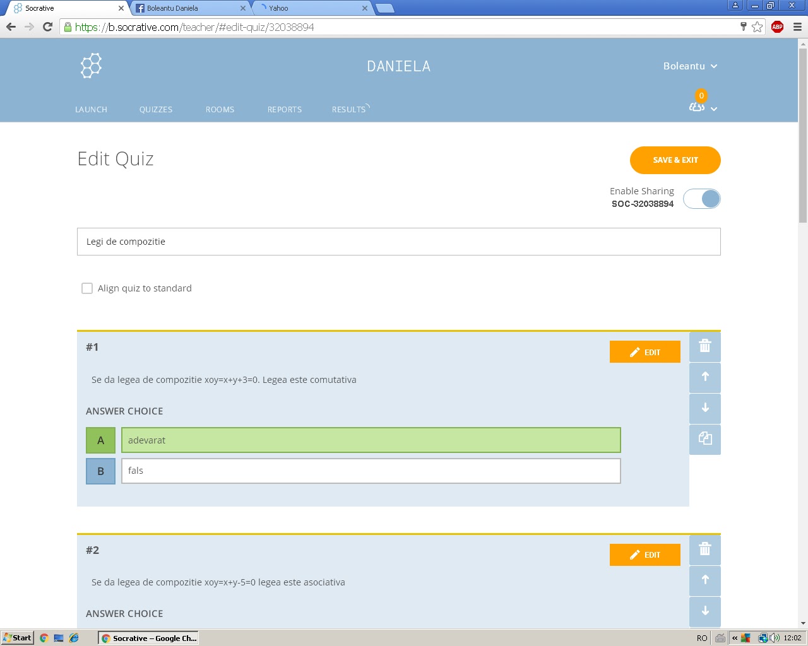808x646 pixels.
Task: Bookmark this page with star icon
Action: [757, 26]
